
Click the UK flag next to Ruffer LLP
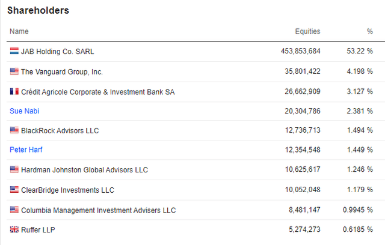pos(14,229)
